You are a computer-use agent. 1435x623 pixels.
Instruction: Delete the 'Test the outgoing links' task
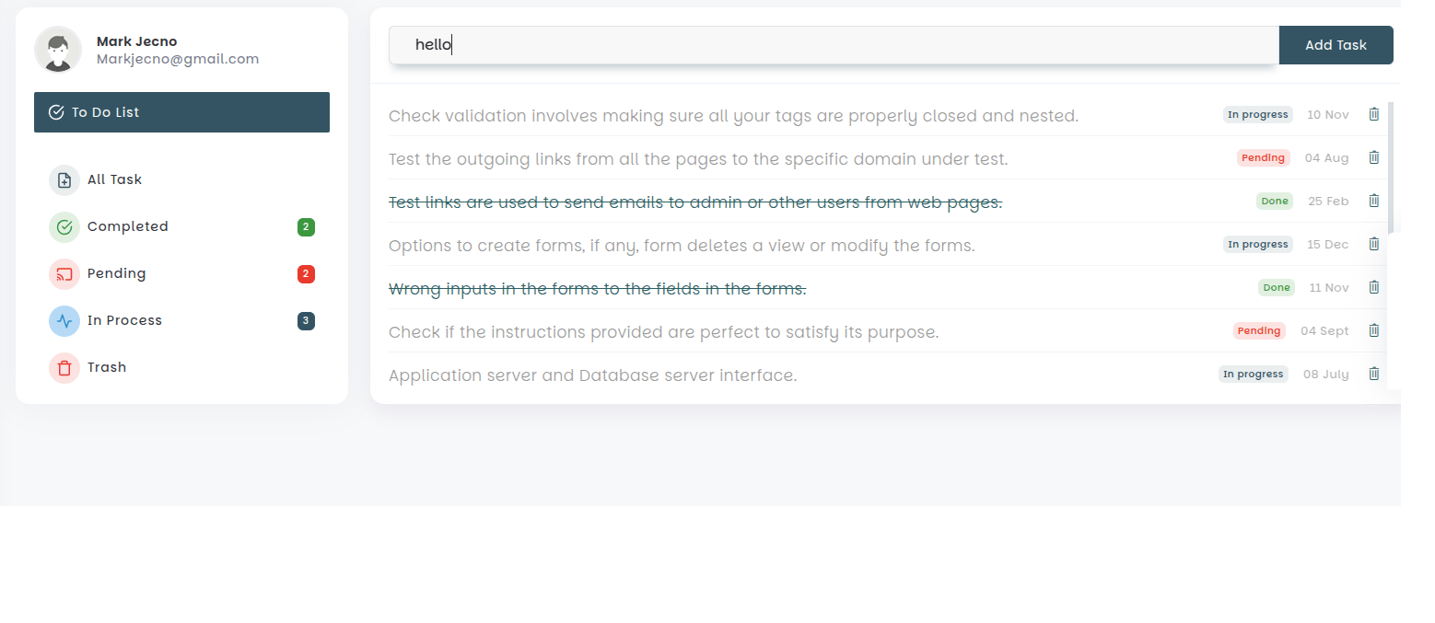tap(1373, 157)
